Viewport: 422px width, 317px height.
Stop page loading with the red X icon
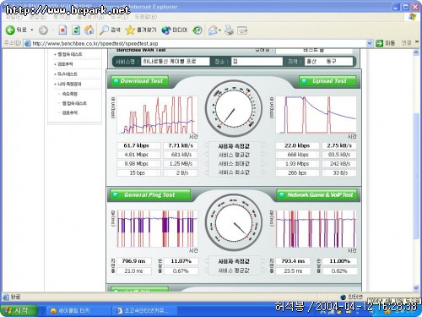(62, 30)
